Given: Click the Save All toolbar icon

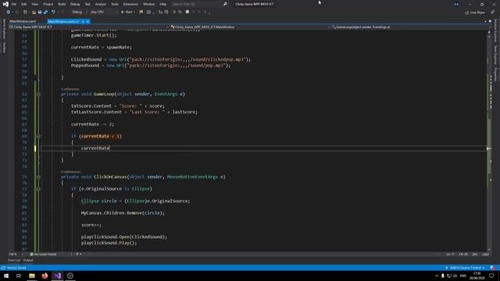Looking at the screenshot, I should 45,12.
